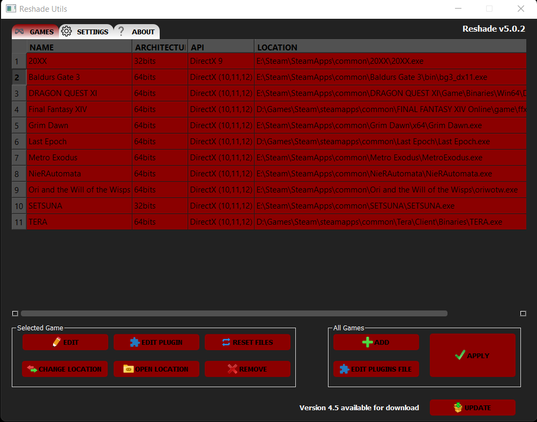Select Ori and the Will of the Wisps cell
Screen dimensions: 537x422
79,190
